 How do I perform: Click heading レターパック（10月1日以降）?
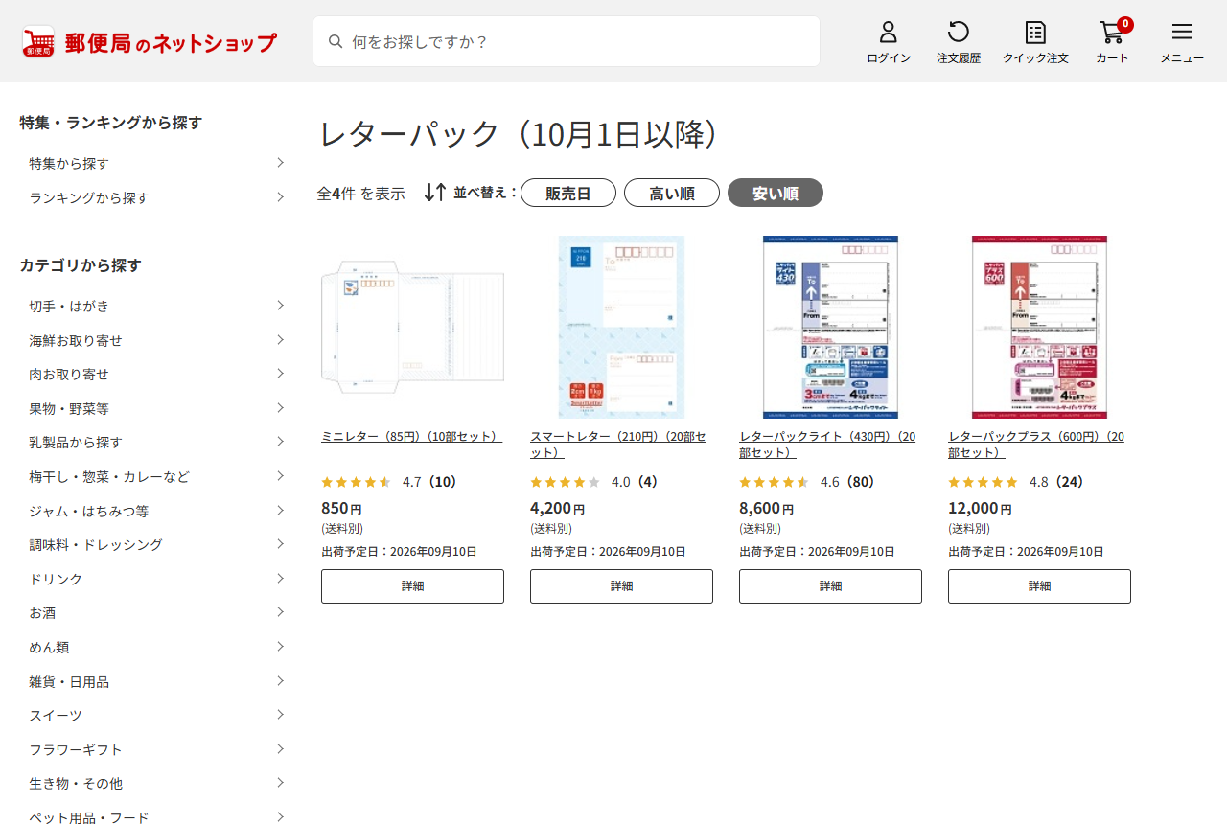pos(519,133)
